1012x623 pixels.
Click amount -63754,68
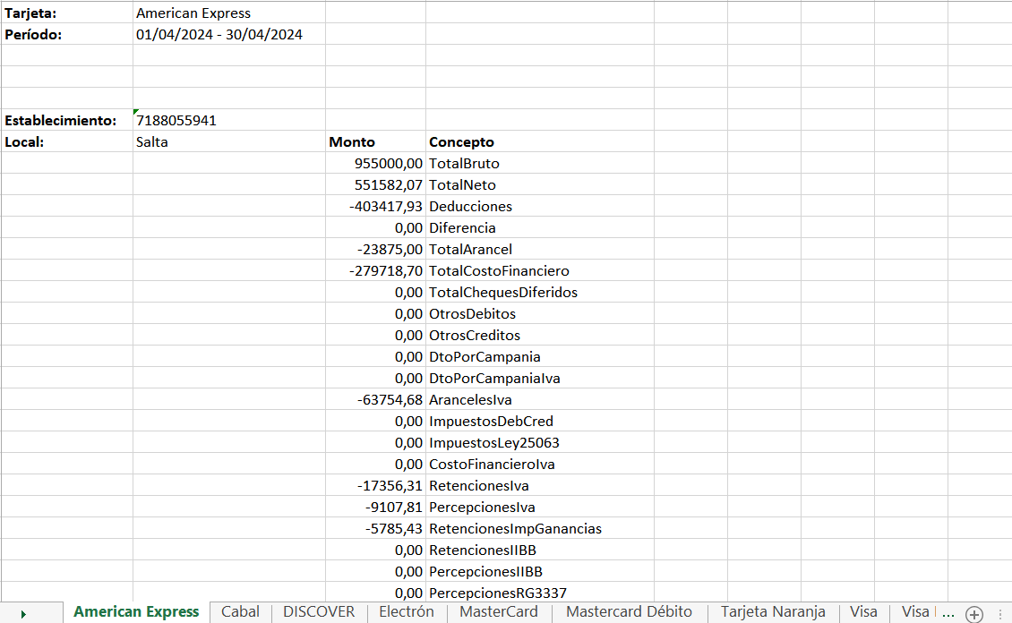[x=375, y=400]
